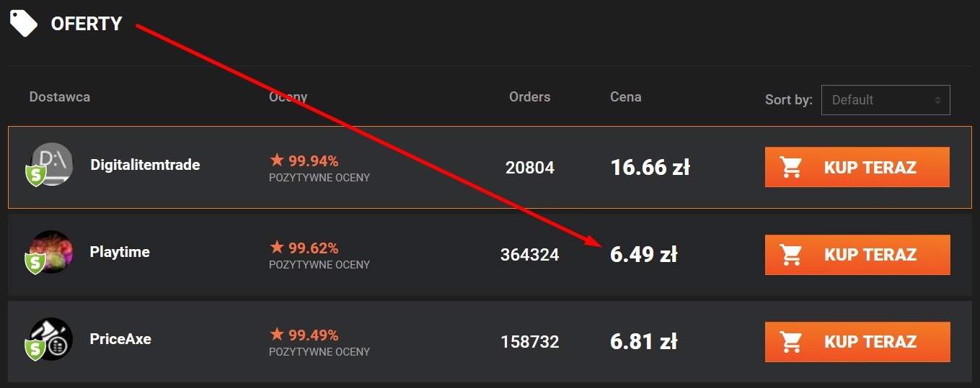This screenshot has width=980, height=388.
Task: Click the green shield badge on PriceAxe
Action: coord(36,349)
